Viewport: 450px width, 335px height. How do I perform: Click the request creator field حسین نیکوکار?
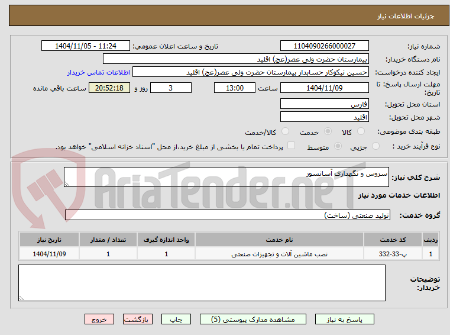tap(251, 72)
